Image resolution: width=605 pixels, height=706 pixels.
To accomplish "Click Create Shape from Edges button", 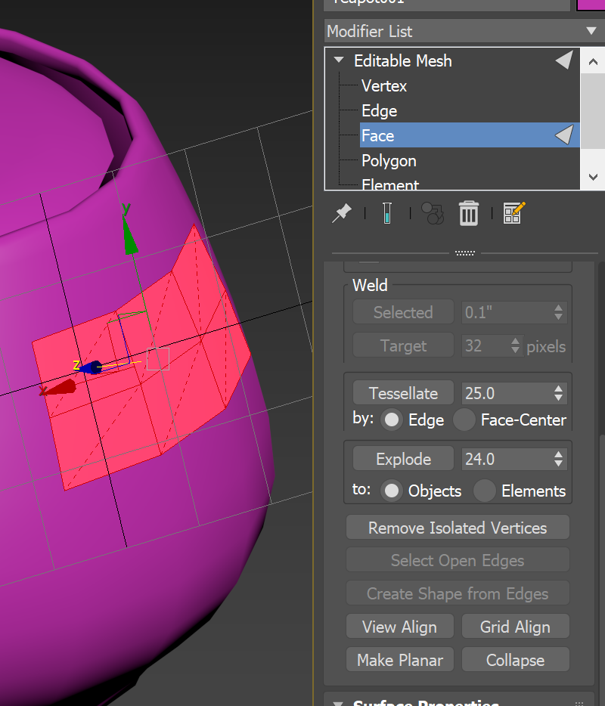I will [x=458, y=593].
